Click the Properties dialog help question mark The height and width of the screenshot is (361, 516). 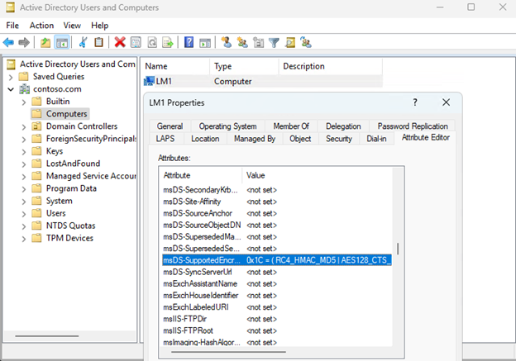tap(414, 102)
